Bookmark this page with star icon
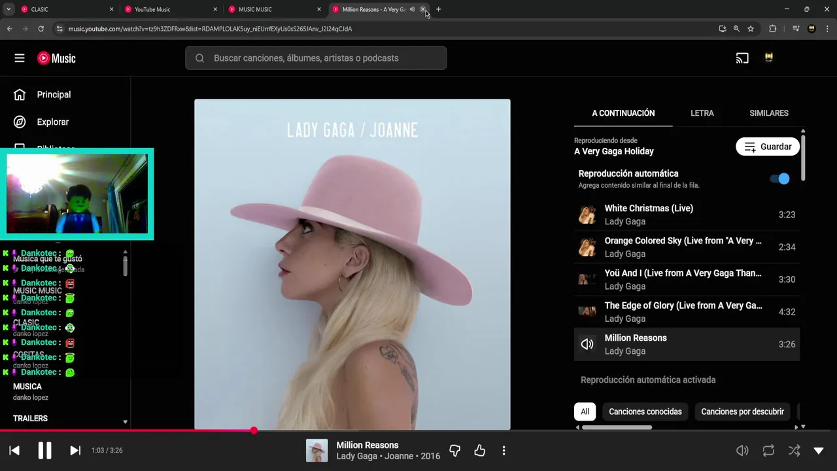Screen dimensions: 837x471 pos(751,29)
